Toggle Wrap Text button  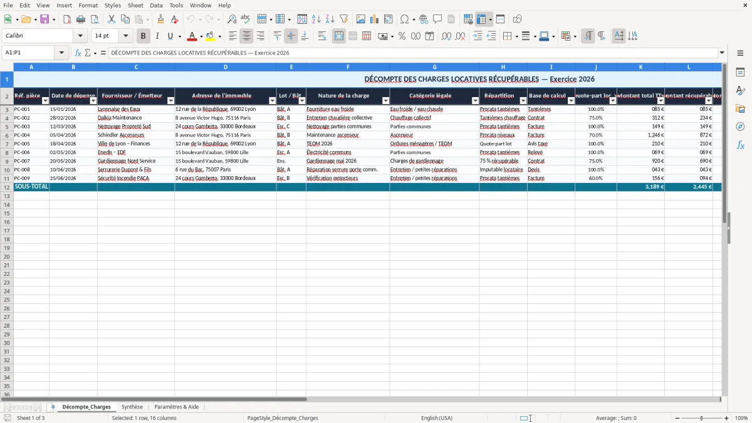[x=322, y=36]
